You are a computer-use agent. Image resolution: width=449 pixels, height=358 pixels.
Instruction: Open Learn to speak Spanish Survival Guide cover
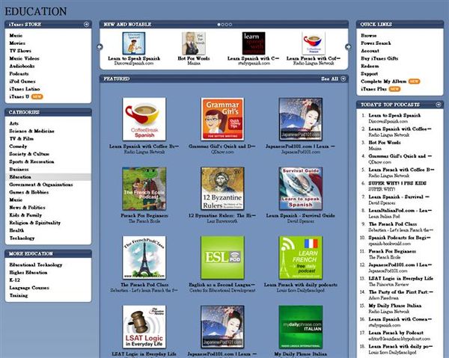click(x=301, y=188)
